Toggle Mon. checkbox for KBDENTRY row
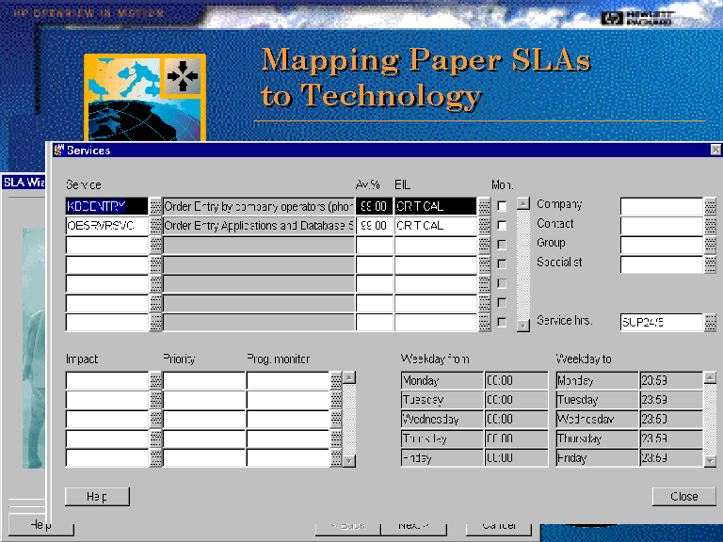This screenshot has height=542, width=723. coord(502,206)
